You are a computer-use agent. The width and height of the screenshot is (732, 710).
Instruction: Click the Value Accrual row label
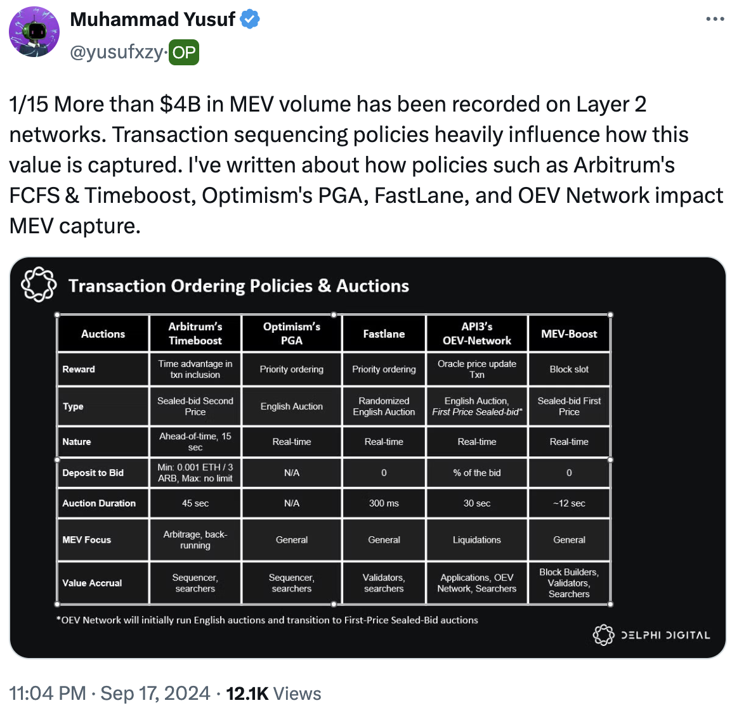click(92, 583)
